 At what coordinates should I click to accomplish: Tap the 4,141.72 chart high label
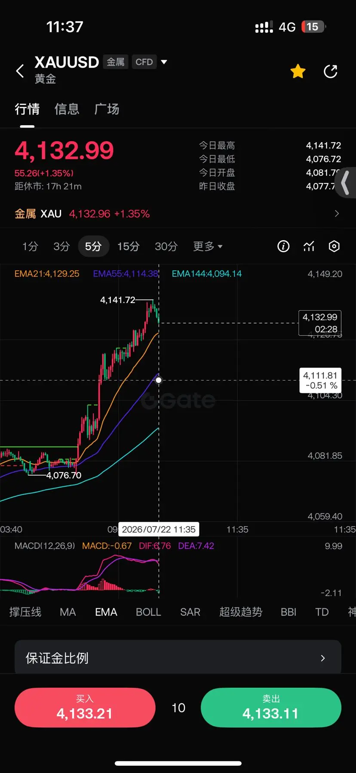tap(118, 300)
